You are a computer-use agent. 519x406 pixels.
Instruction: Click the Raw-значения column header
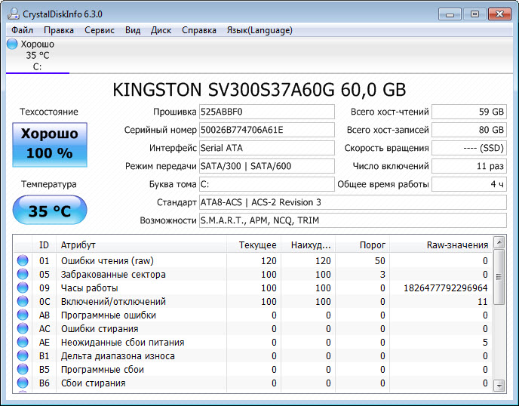click(x=445, y=245)
